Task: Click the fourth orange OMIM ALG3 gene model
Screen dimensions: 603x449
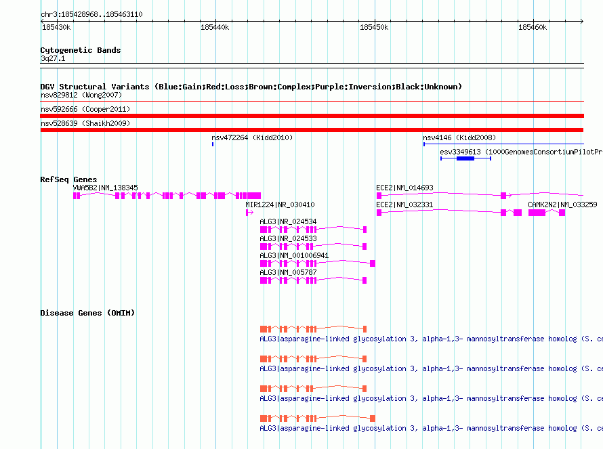Action: tap(318, 419)
